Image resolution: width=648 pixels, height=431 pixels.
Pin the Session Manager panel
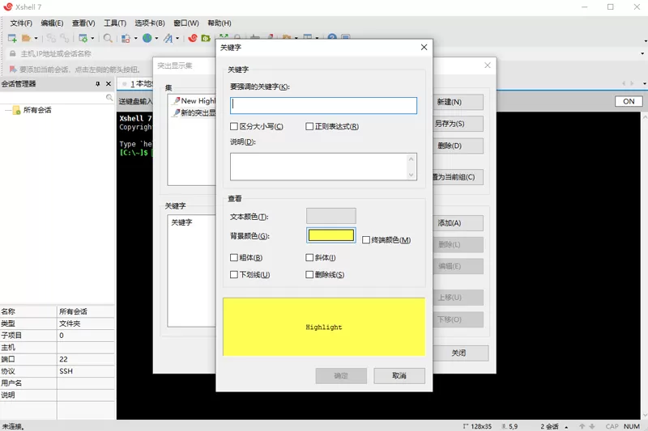click(x=97, y=84)
